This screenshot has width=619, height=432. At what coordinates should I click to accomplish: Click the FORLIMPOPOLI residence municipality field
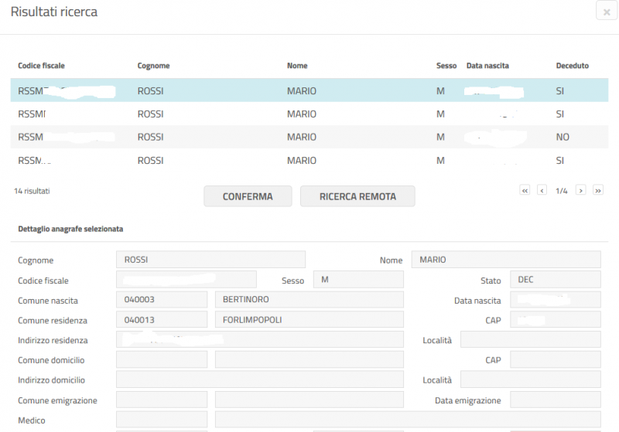pos(309,320)
